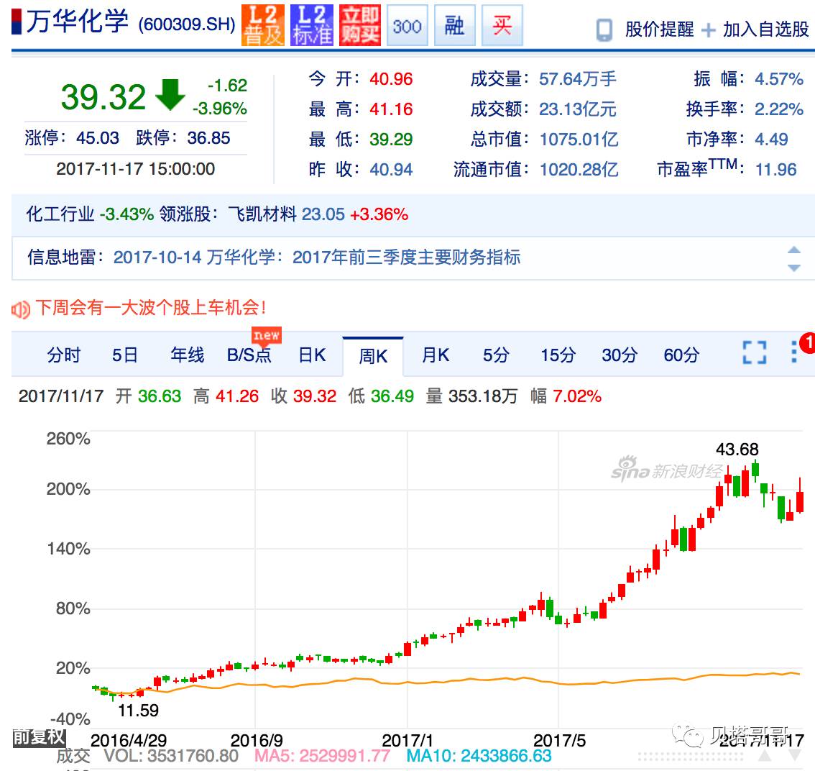Screen dimensions: 815x771
Task: Open the B/S点 tab
Action: coord(249,355)
